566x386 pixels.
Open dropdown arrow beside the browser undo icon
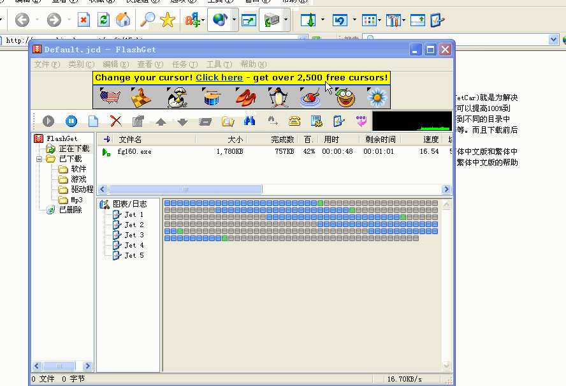click(x=354, y=20)
